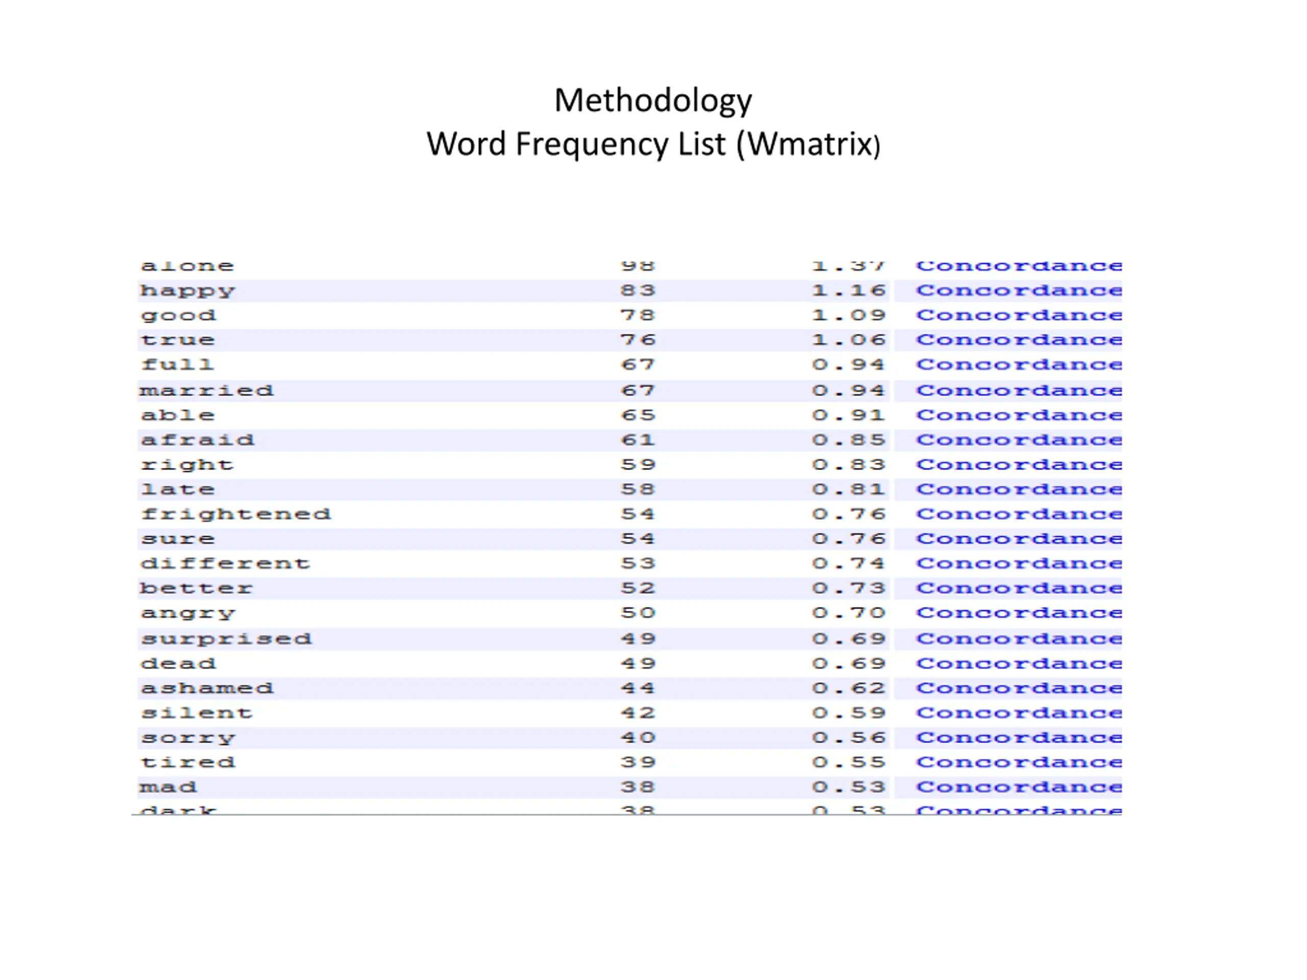Select the word 'mad' in the list
This screenshot has height=980, width=1307.
pyautogui.click(x=168, y=788)
